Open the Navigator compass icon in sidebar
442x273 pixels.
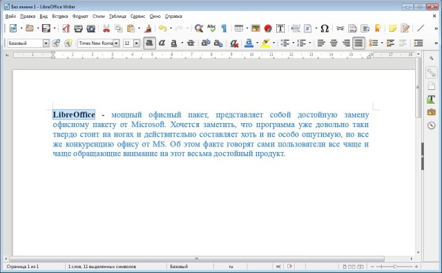431,125
